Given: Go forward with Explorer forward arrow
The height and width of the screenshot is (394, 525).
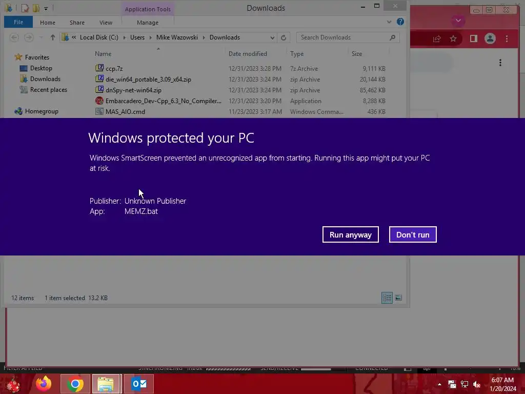Looking at the screenshot, I should 29,37.
